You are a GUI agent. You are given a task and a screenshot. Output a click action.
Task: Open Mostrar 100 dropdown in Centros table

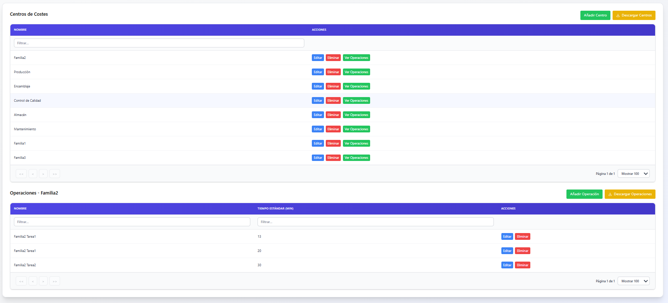(633, 174)
